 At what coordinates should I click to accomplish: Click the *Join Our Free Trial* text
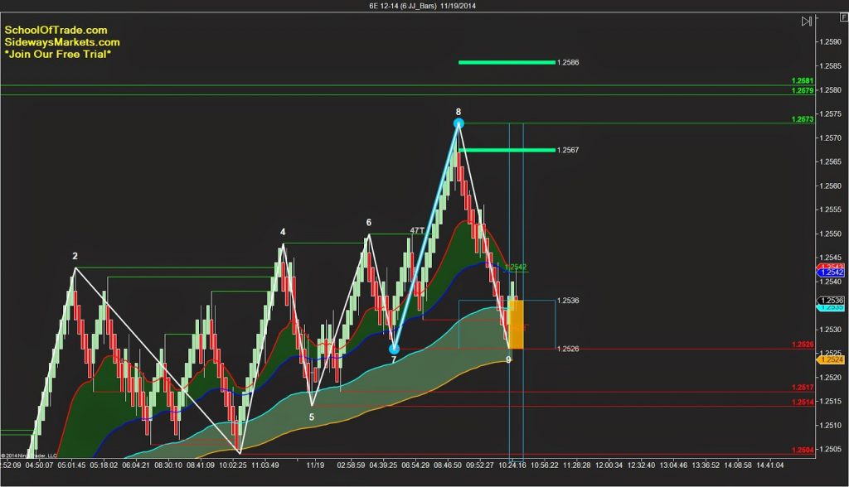[x=58, y=54]
